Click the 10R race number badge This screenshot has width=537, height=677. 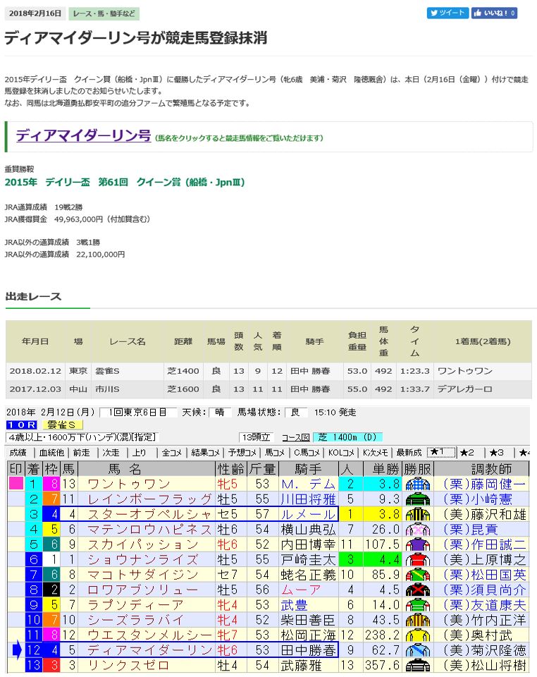(x=22, y=425)
